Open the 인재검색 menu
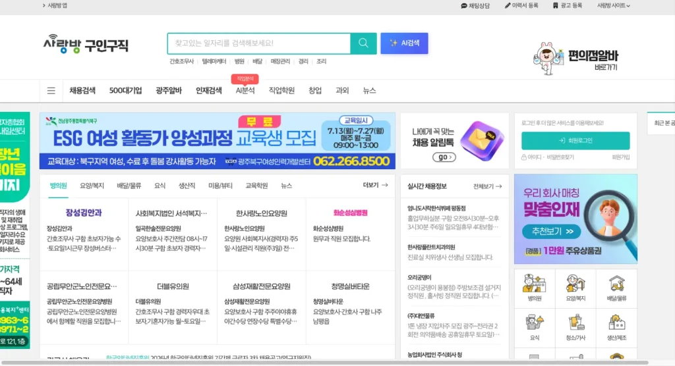Viewport: 675px width, 366px height. click(209, 91)
